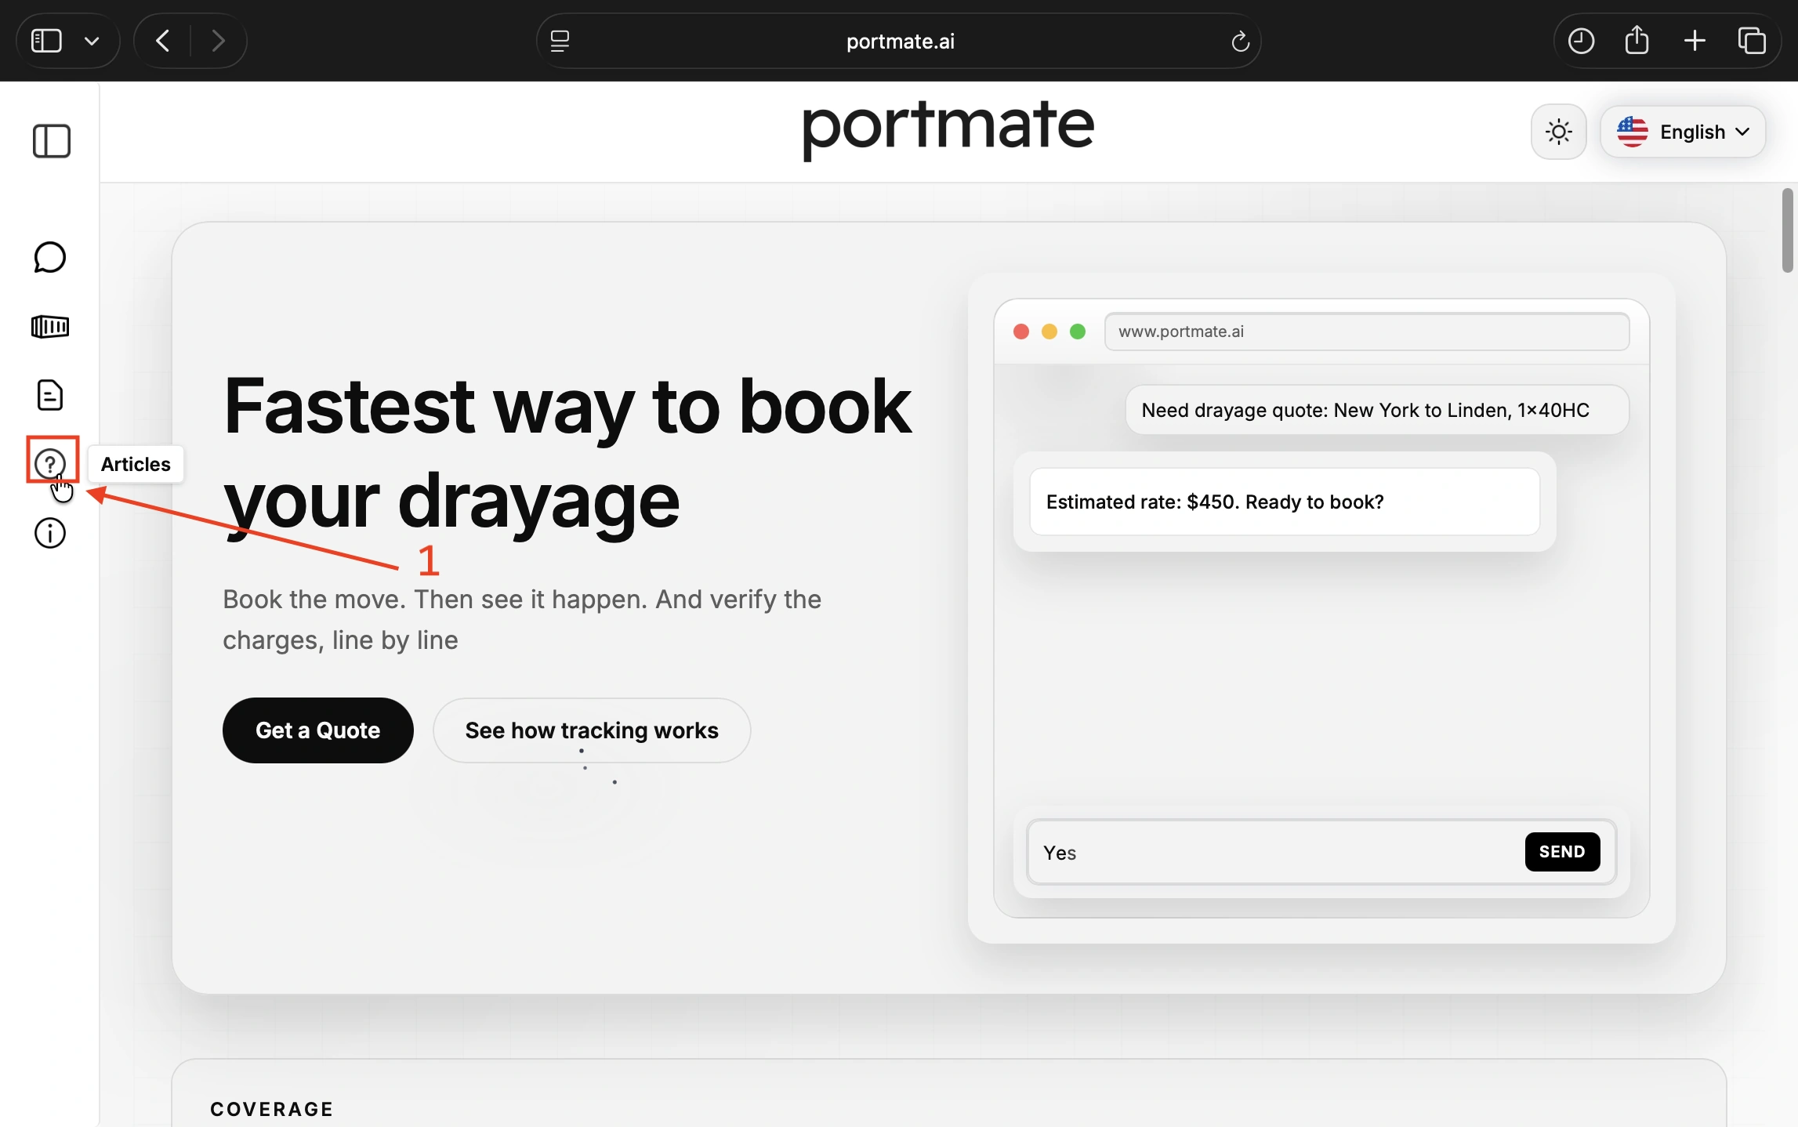1798x1127 pixels.
Task: Open the chat bubble icon in sidebar
Action: coord(50,257)
